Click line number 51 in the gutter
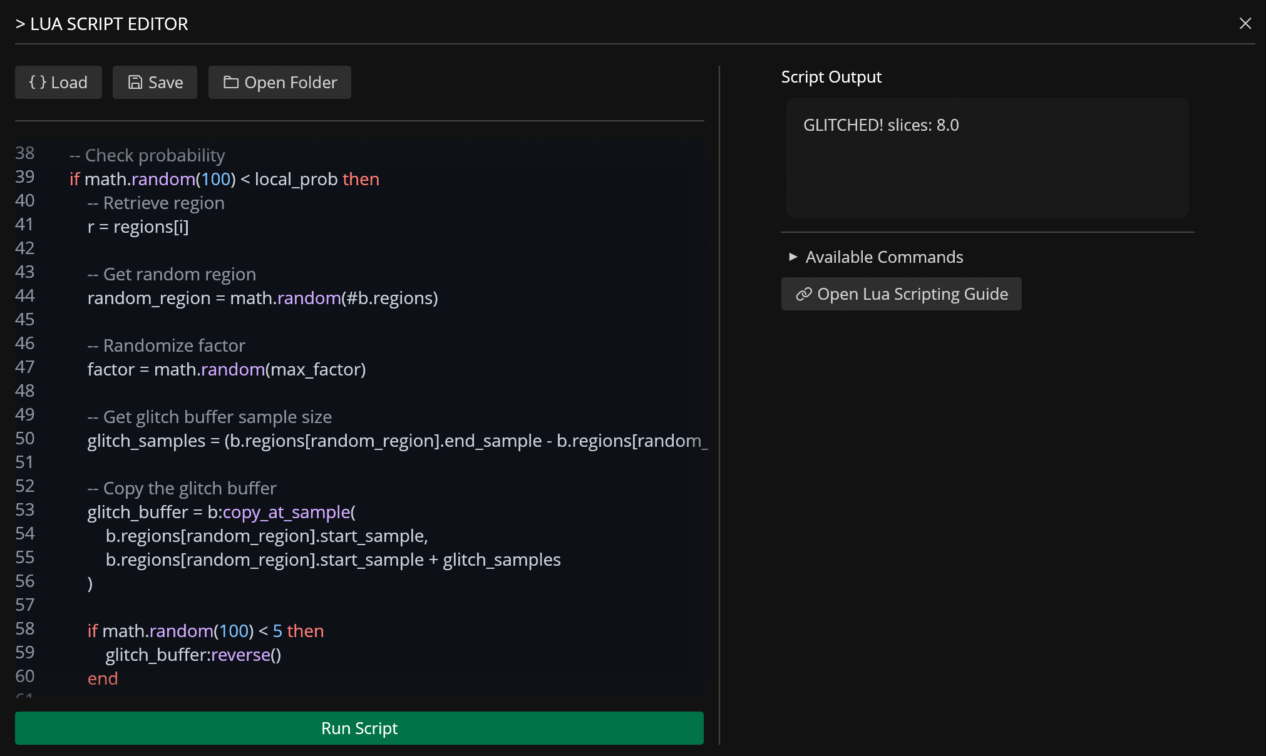1266x756 pixels. tap(24, 462)
